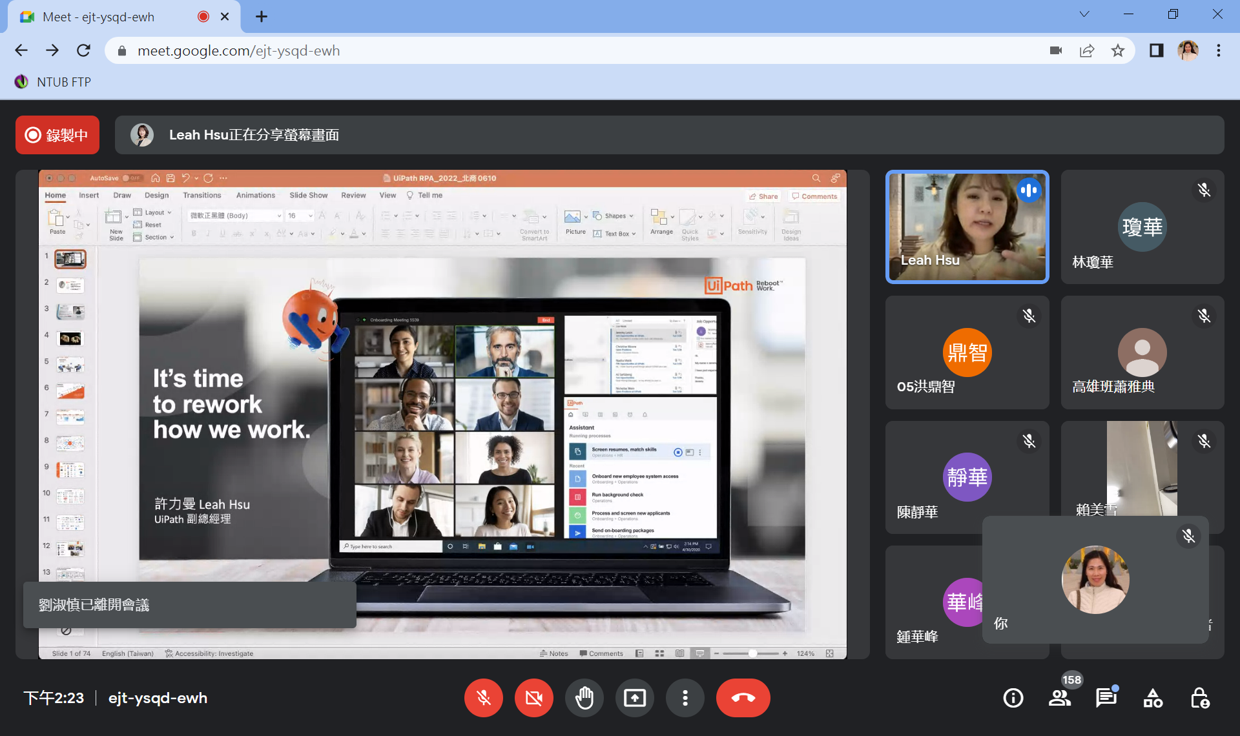Click the PowerPoint Comments button in ribbon
The height and width of the screenshot is (736, 1240).
814,196
